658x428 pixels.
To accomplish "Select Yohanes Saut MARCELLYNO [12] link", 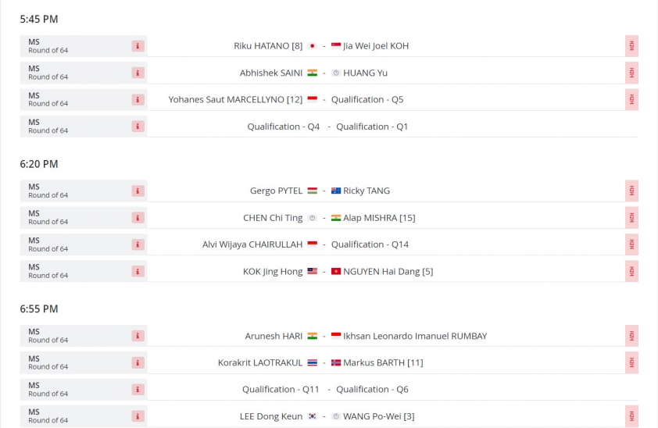I will point(235,100).
